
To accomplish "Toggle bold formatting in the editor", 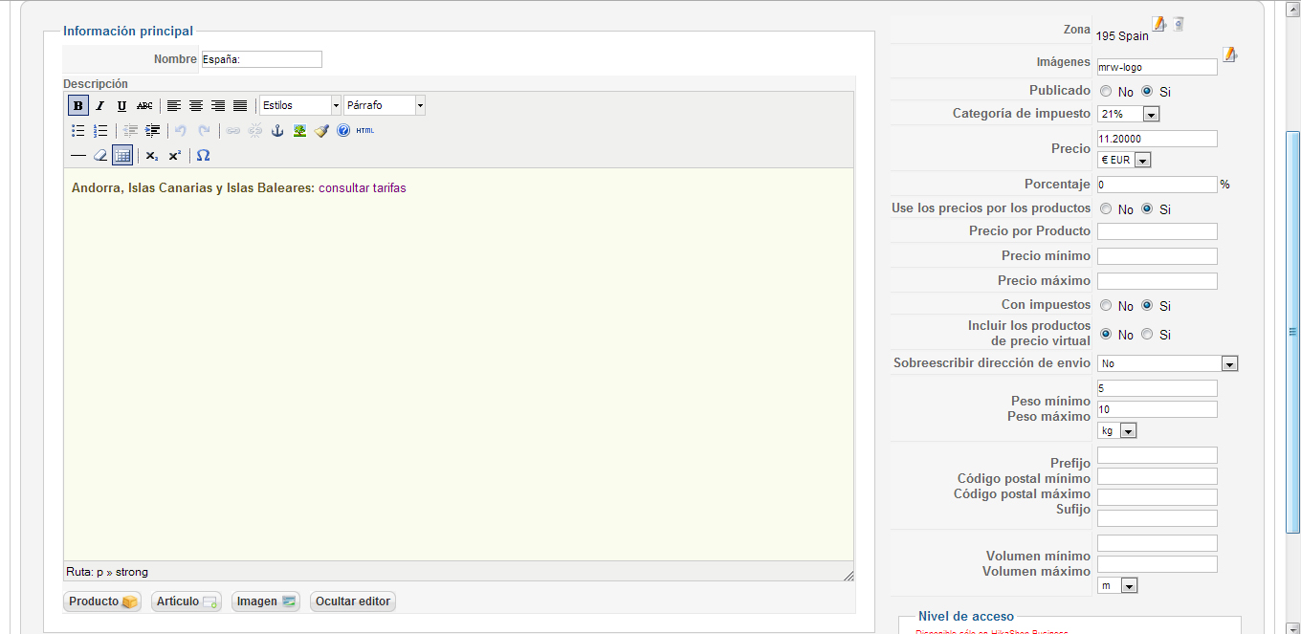I will pyautogui.click(x=78, y=105).
